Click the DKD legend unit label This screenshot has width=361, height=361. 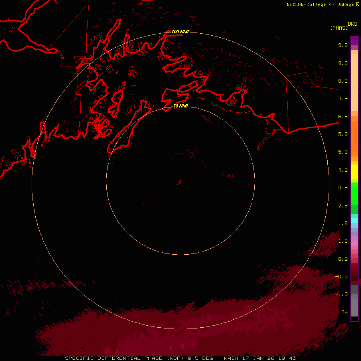point(353,24)
